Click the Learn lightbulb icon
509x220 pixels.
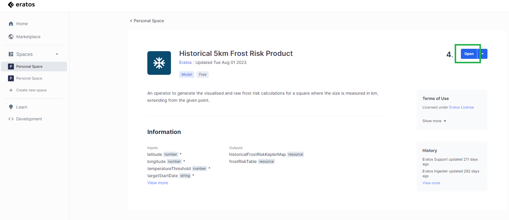(11, 107)
